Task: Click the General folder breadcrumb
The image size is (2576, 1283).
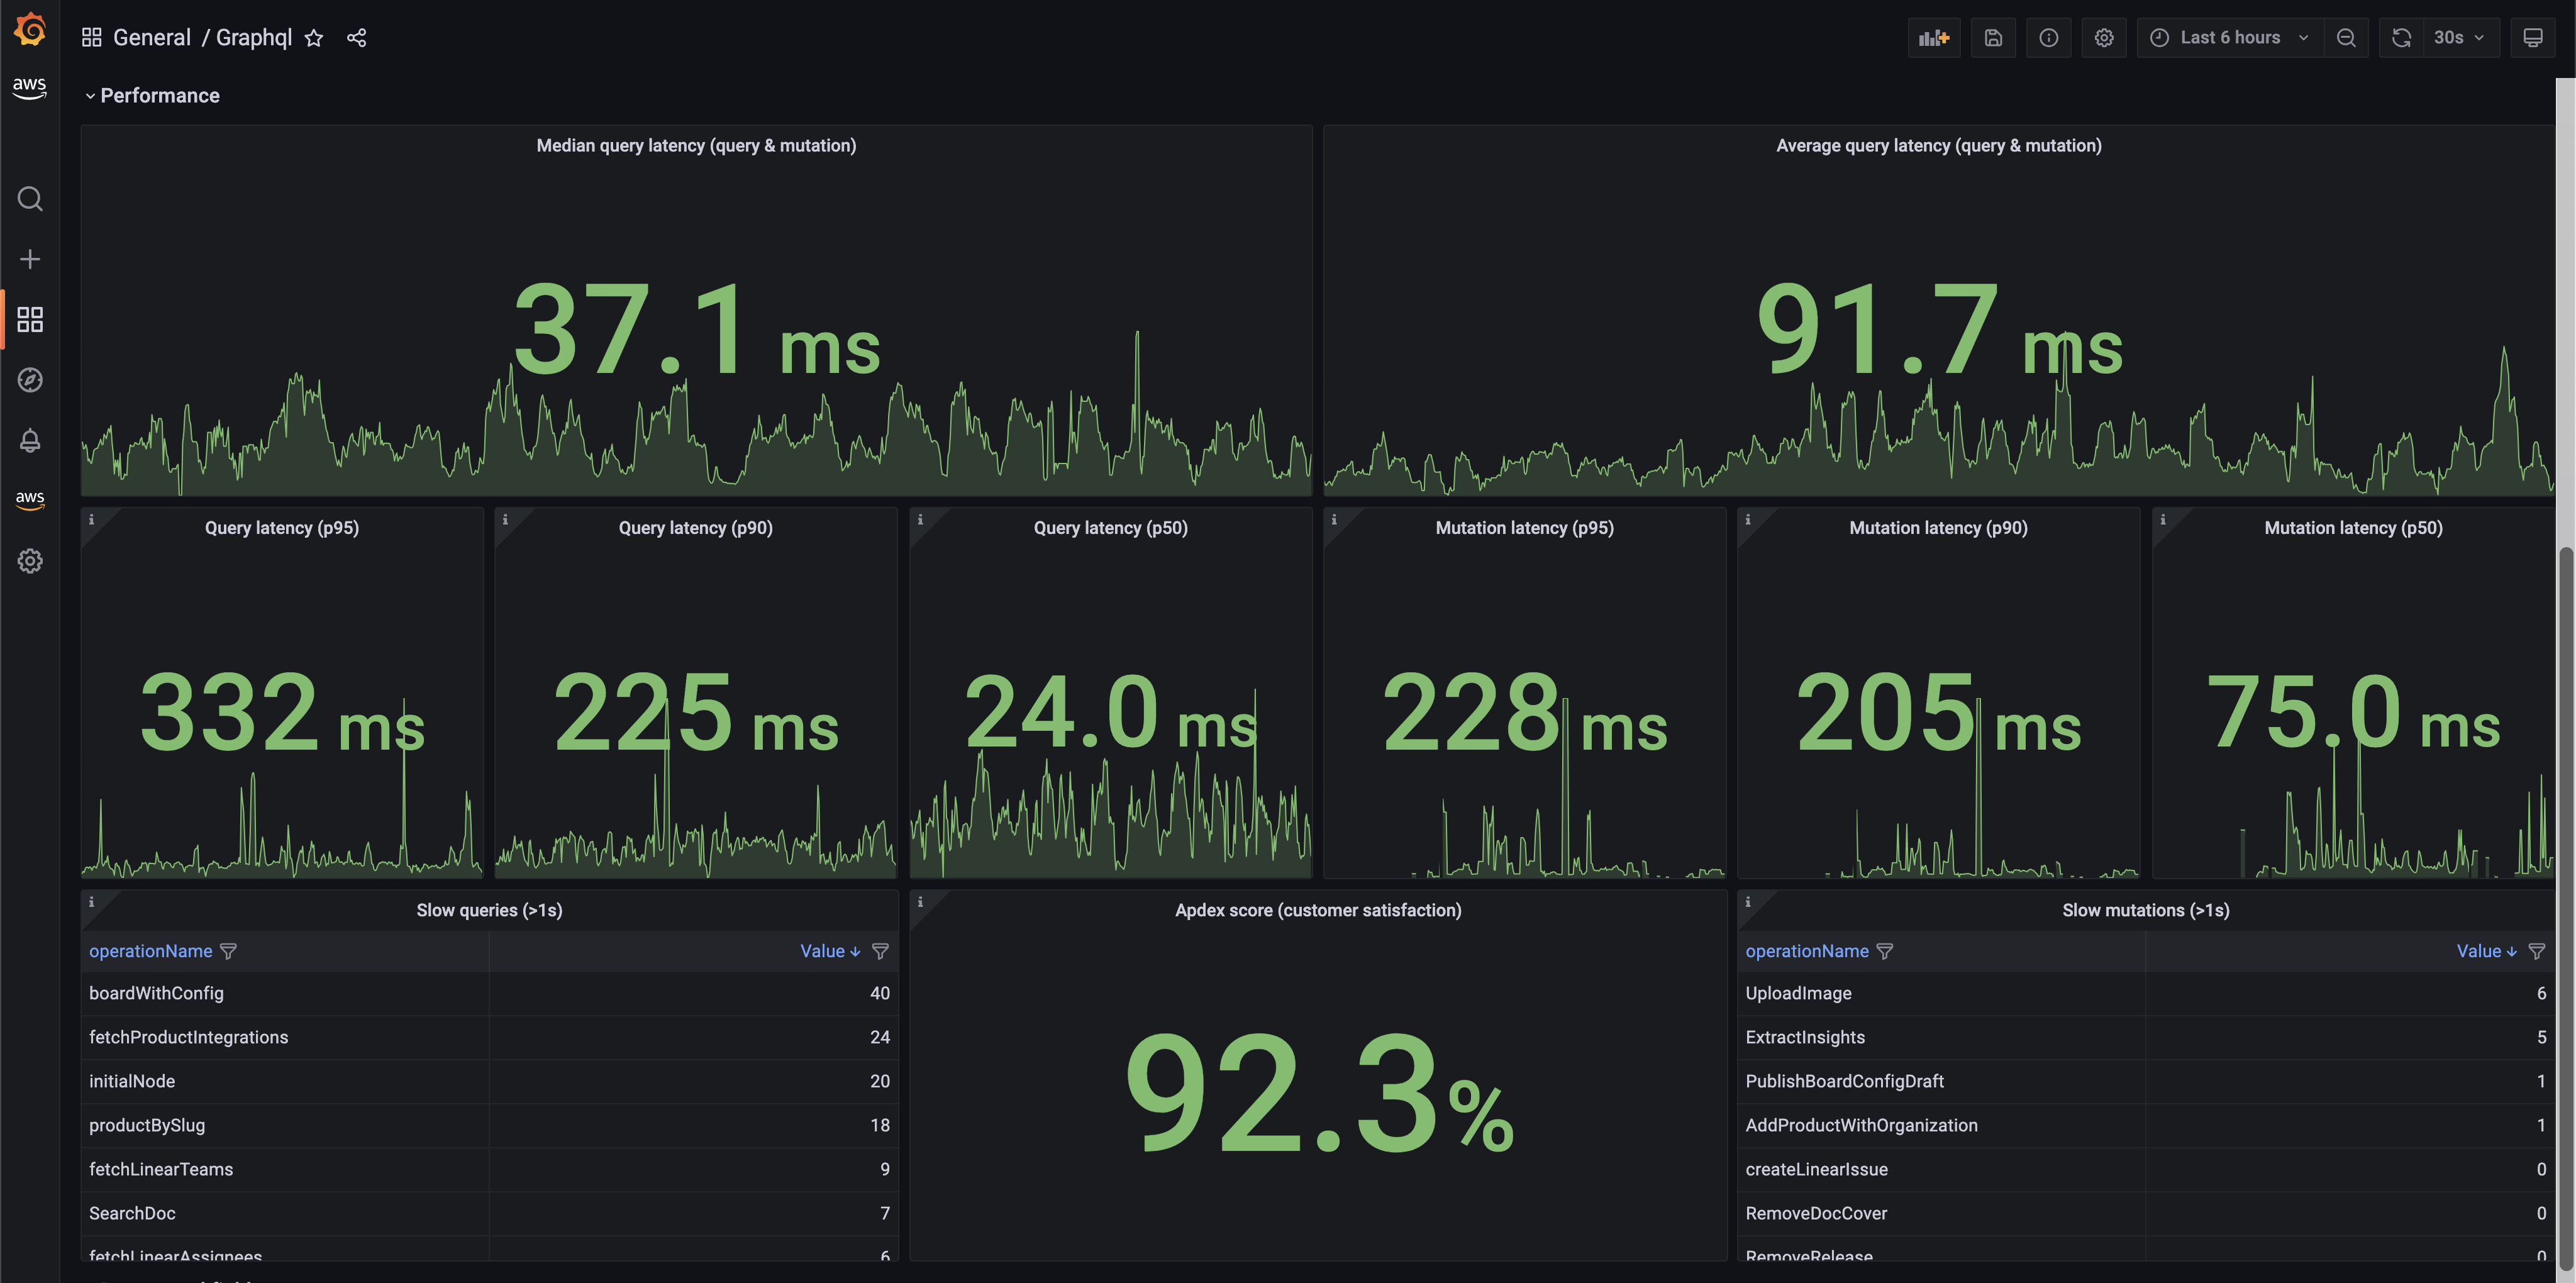Action: click(x=151, y=38)
